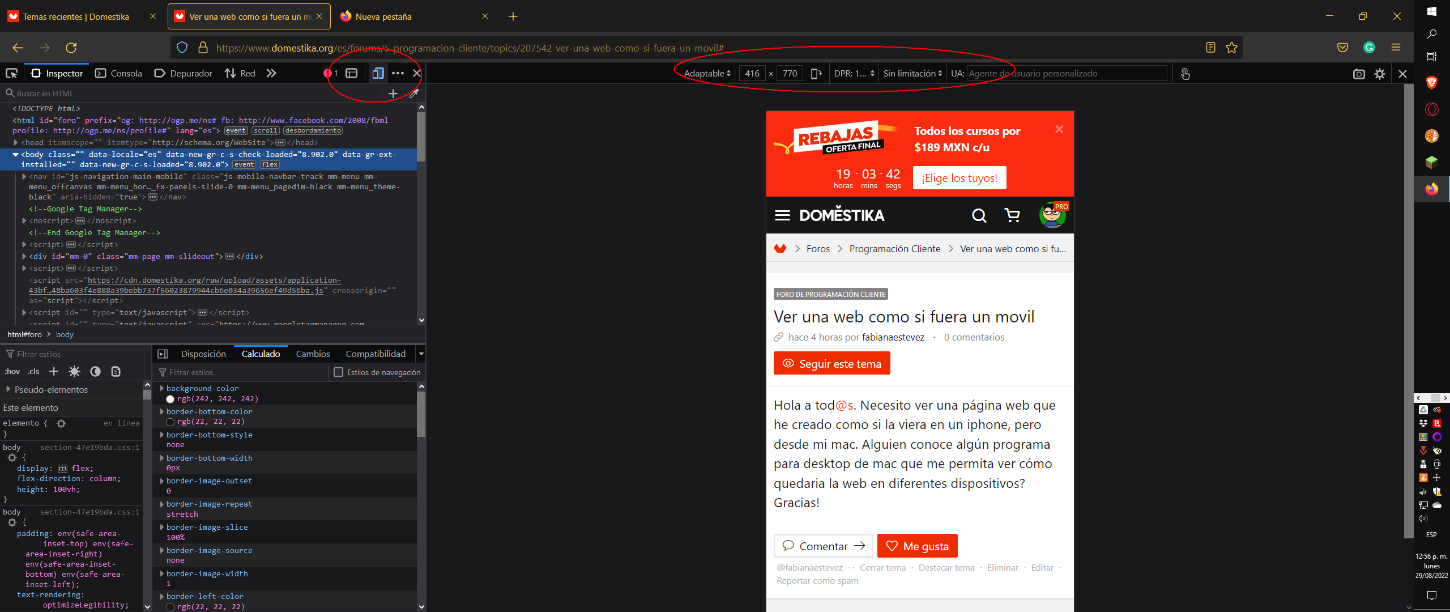Close the responsive design mode toolbar

[1402, 74]
